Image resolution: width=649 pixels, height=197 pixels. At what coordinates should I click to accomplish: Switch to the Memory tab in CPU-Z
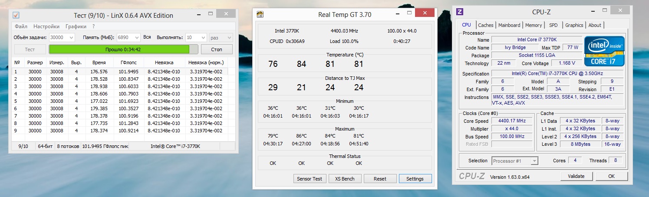point(534,25)
